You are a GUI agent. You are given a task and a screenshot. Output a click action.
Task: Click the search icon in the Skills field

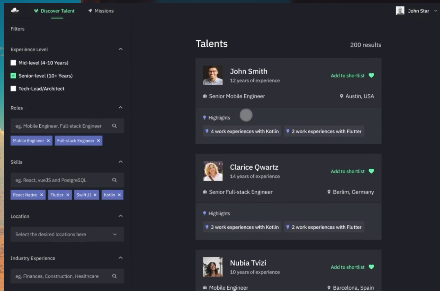click(115, 180)
